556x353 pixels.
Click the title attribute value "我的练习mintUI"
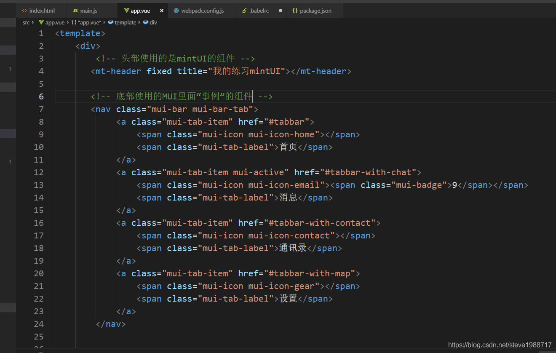pyautogui.click(x=247, y=71)
